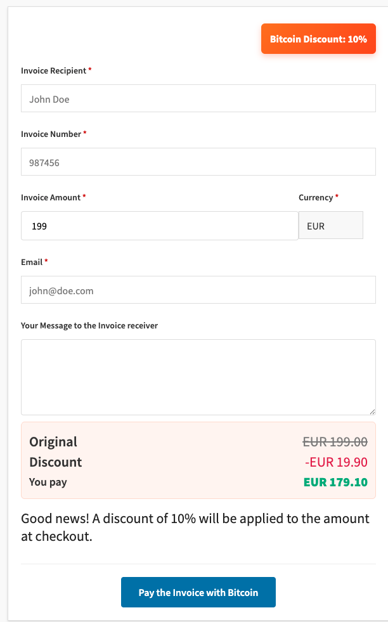The height and width of the screenshot is (622, 388).
Task: Focus the Invoice Recipient input field
Action: 198,99
